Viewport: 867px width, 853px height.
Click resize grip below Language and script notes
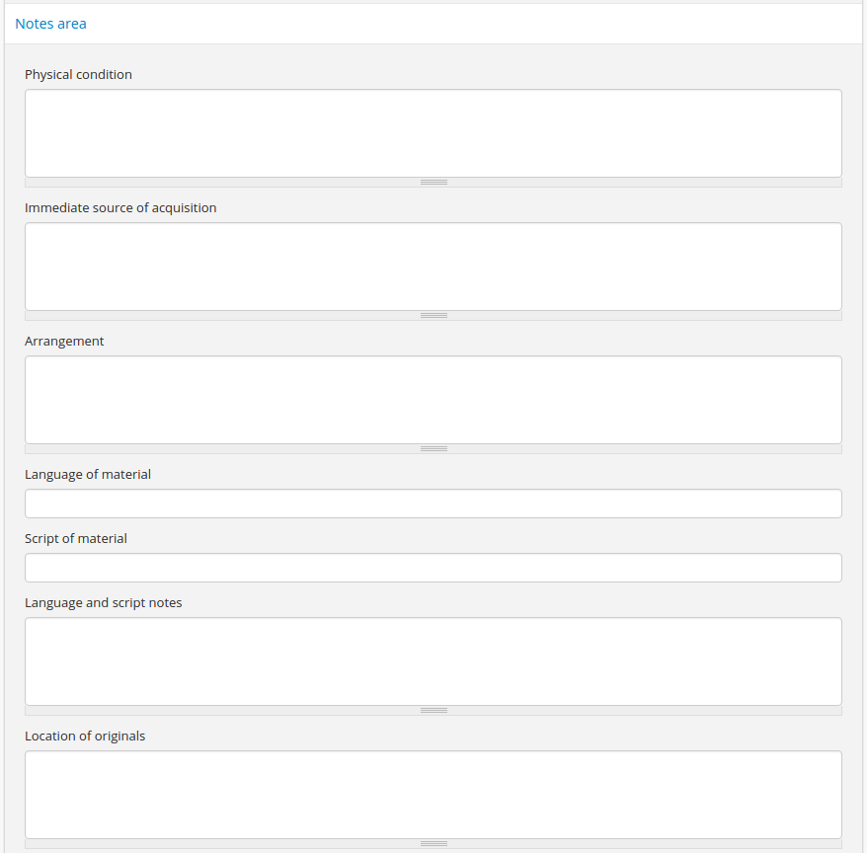(433, 711)
